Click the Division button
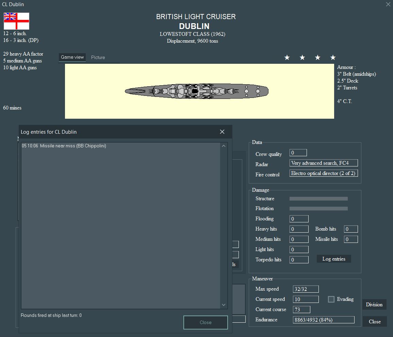Image resolution: width=393 pixels, height=337 pixels. 374,304
